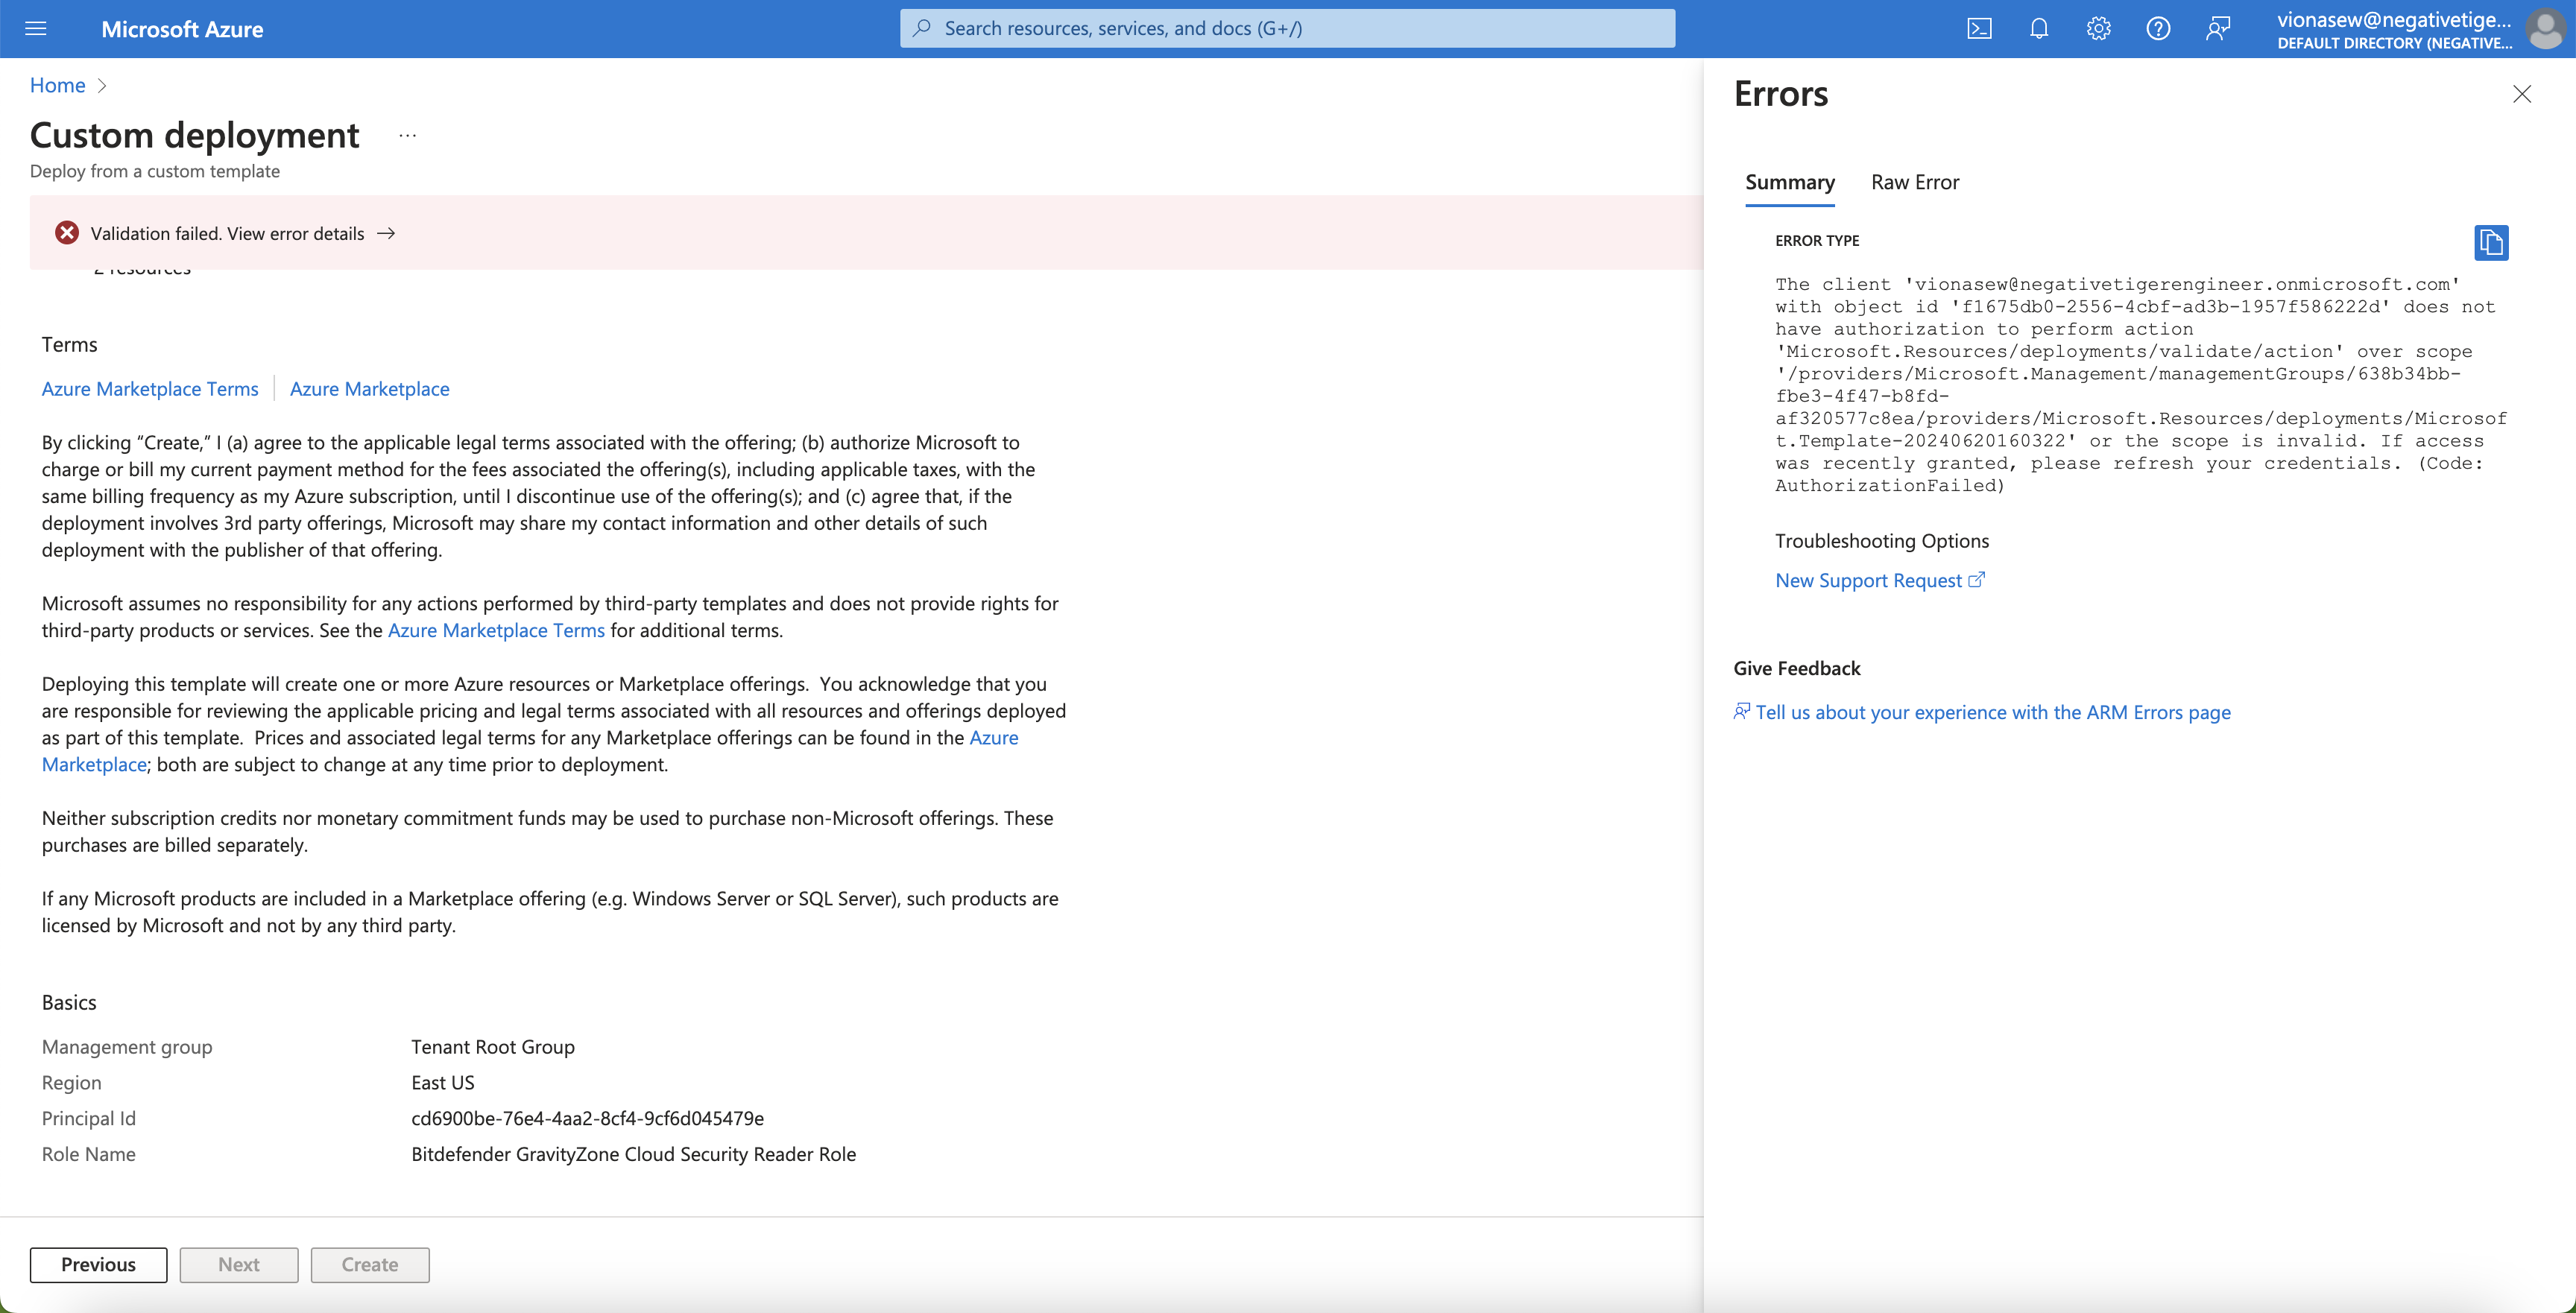Screen dimensions: 2576x1313
Task: Open the Azure Marketplace Terms link under Terms
Action: pyautogui.click(x=150, y=389)
